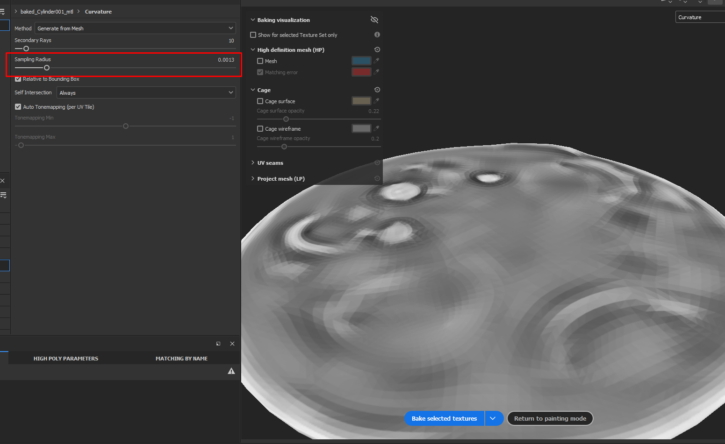Switch to the MATCHING BY NAME tab
Viewport: 725px width, 444px height.
(x=181, y=358)
